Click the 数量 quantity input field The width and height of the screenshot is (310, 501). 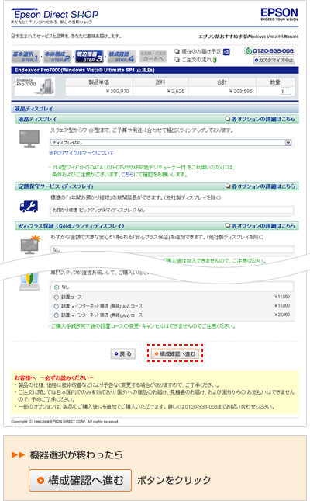coord(285,92)
